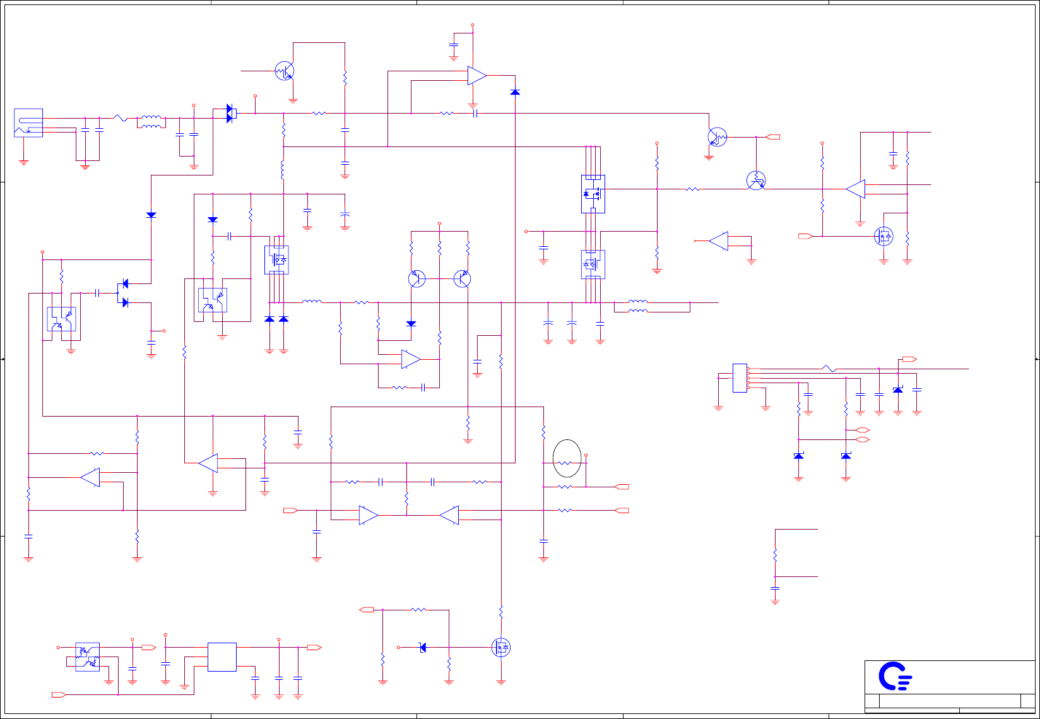Click the optocoupler at the far-left middle
The image size is (1040, 719).
tap(62, 319)
